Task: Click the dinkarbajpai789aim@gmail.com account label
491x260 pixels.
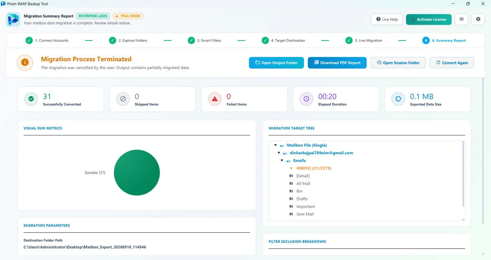Action: coord(322,153)
